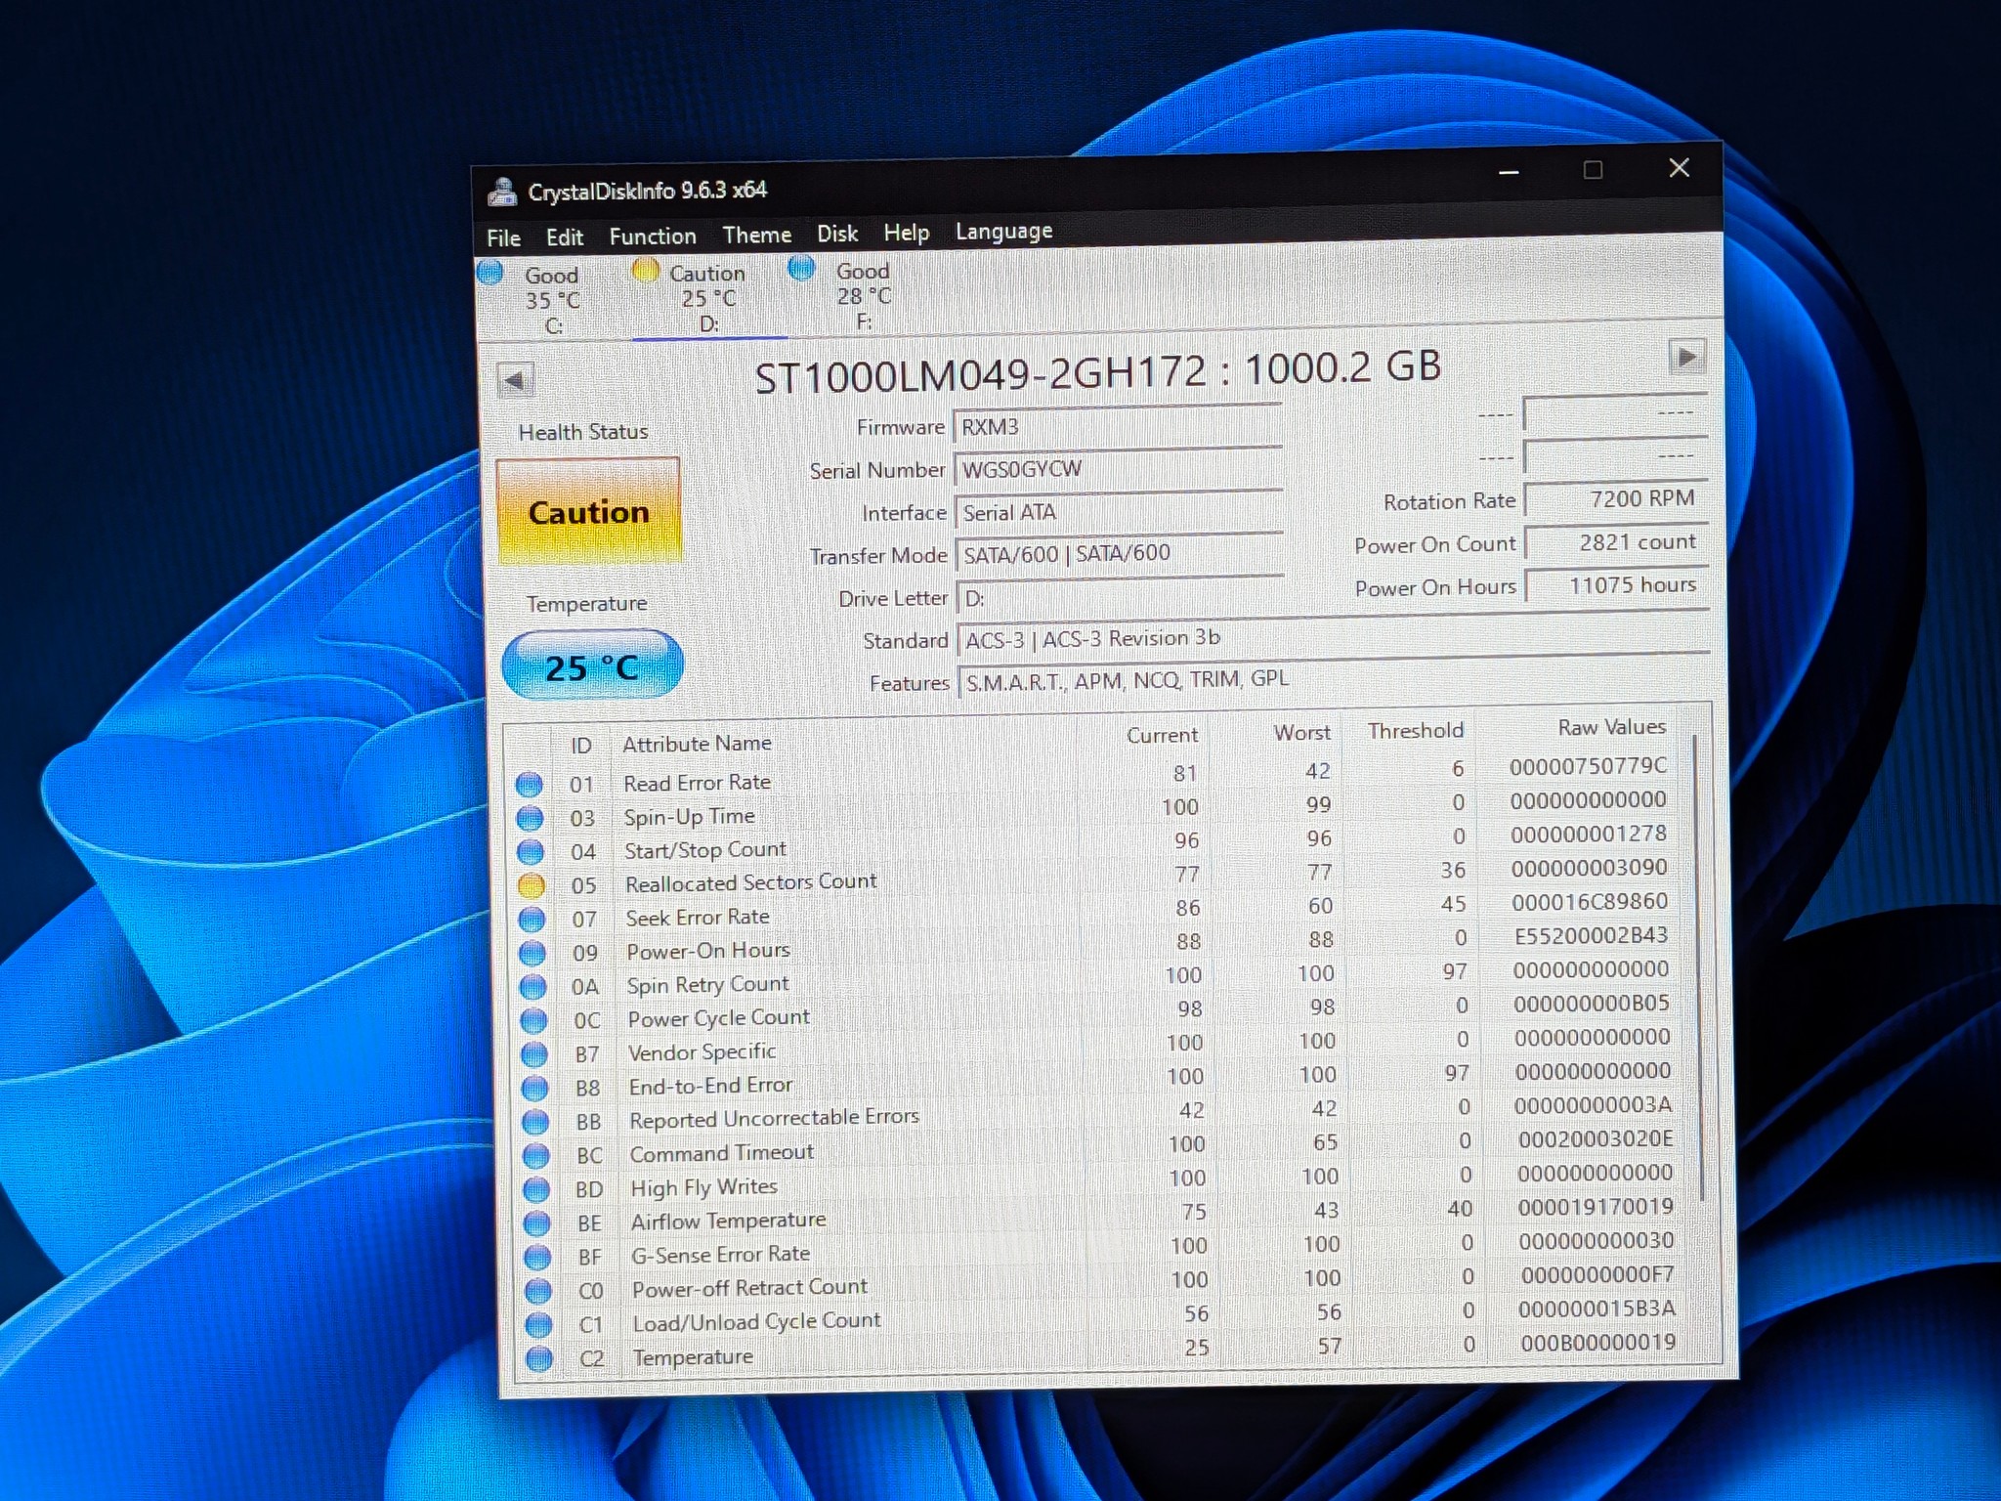Click the blue icon for Power-off Retract Count

pyautogui.click(x=538, y=1291)
